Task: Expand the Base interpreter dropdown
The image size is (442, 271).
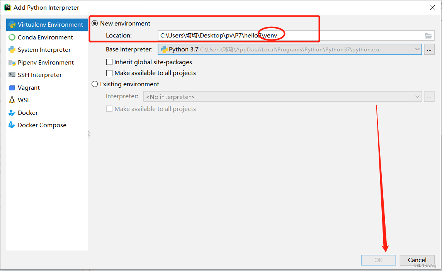Action: (417, 49)
